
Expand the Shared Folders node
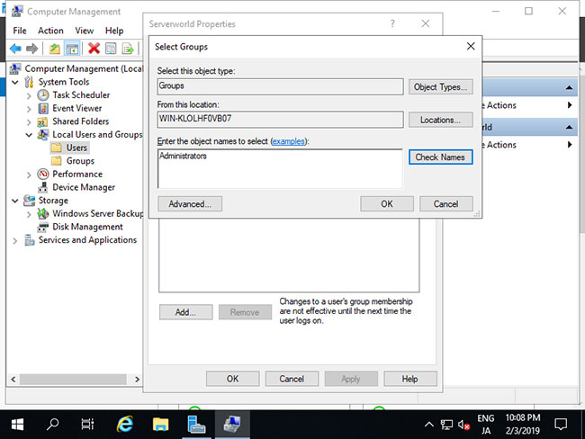pyautogui.click(x=29, y=122)
